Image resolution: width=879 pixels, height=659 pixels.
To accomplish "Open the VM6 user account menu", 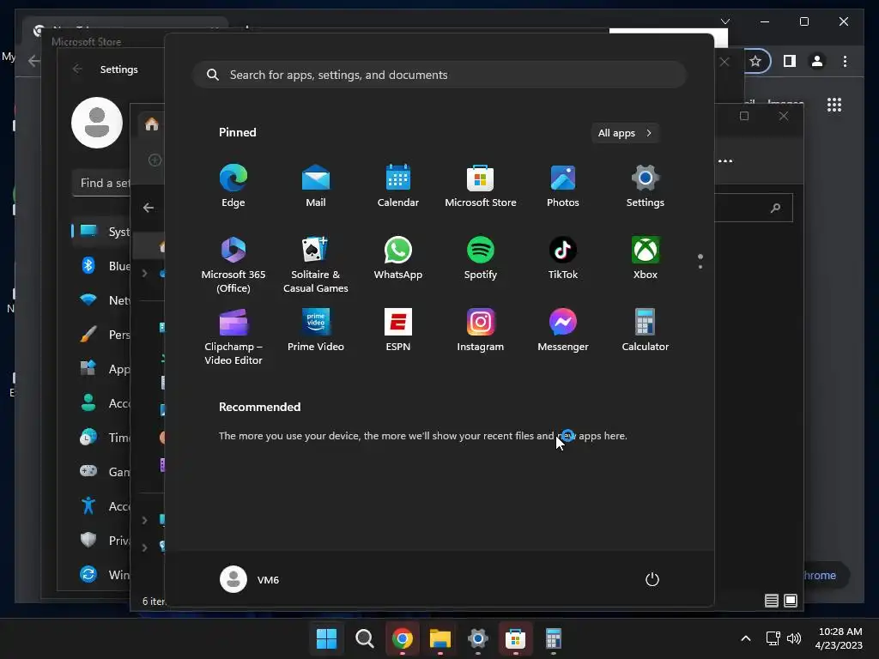I will pyautogui.click(x=250, y=579).
